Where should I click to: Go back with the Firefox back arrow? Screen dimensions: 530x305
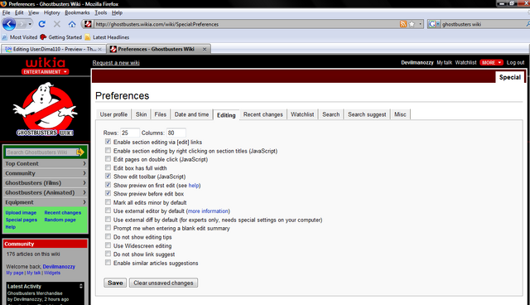[9, 24]
